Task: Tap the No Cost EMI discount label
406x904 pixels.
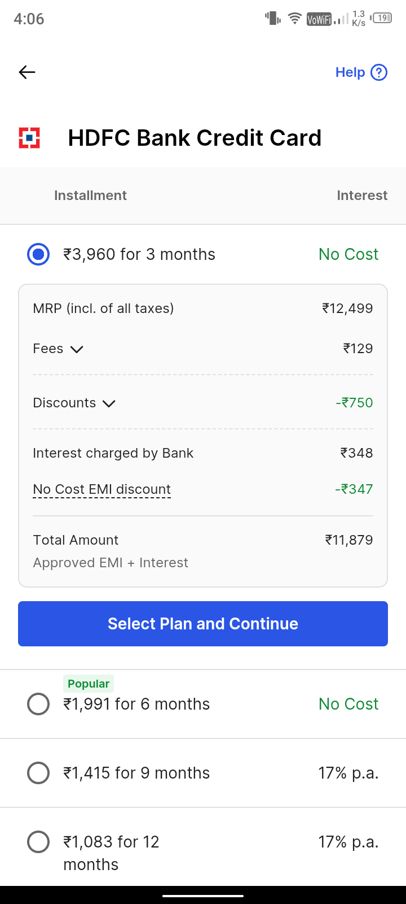Action: pyautogui.click(x=102, y=489)
